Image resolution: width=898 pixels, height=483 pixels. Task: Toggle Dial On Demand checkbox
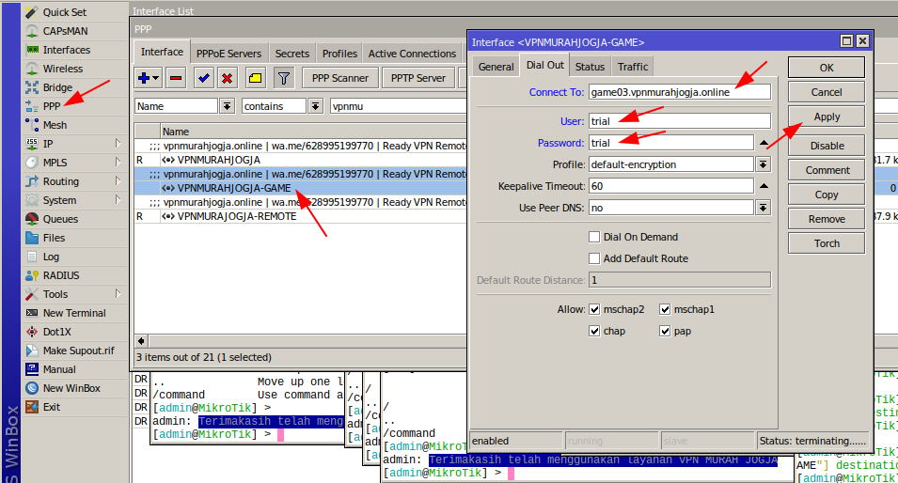pyautogui.click(x=594, y=237)
